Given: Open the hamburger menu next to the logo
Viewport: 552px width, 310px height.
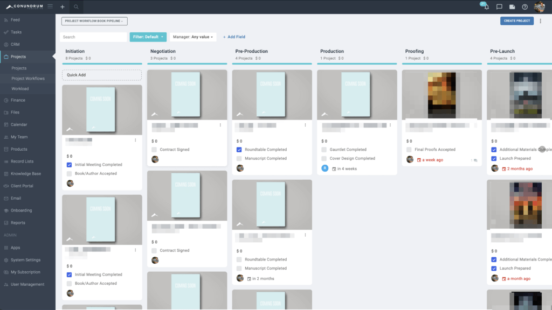Looking at the screenshot, I should (50, 6).
